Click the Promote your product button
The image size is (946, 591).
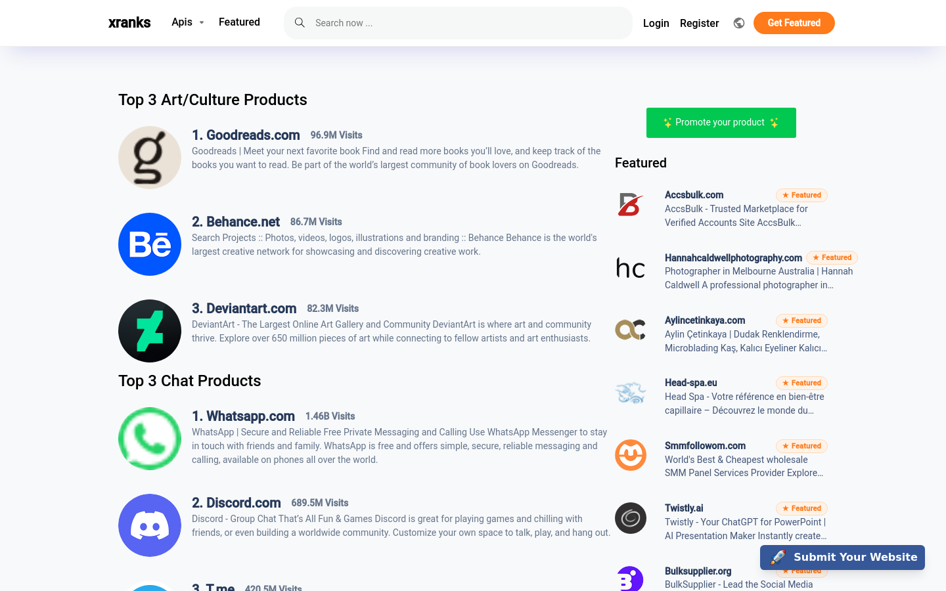pos(721,123)
